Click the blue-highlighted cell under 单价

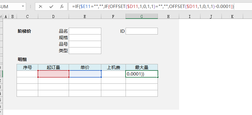tap(85, 74)
